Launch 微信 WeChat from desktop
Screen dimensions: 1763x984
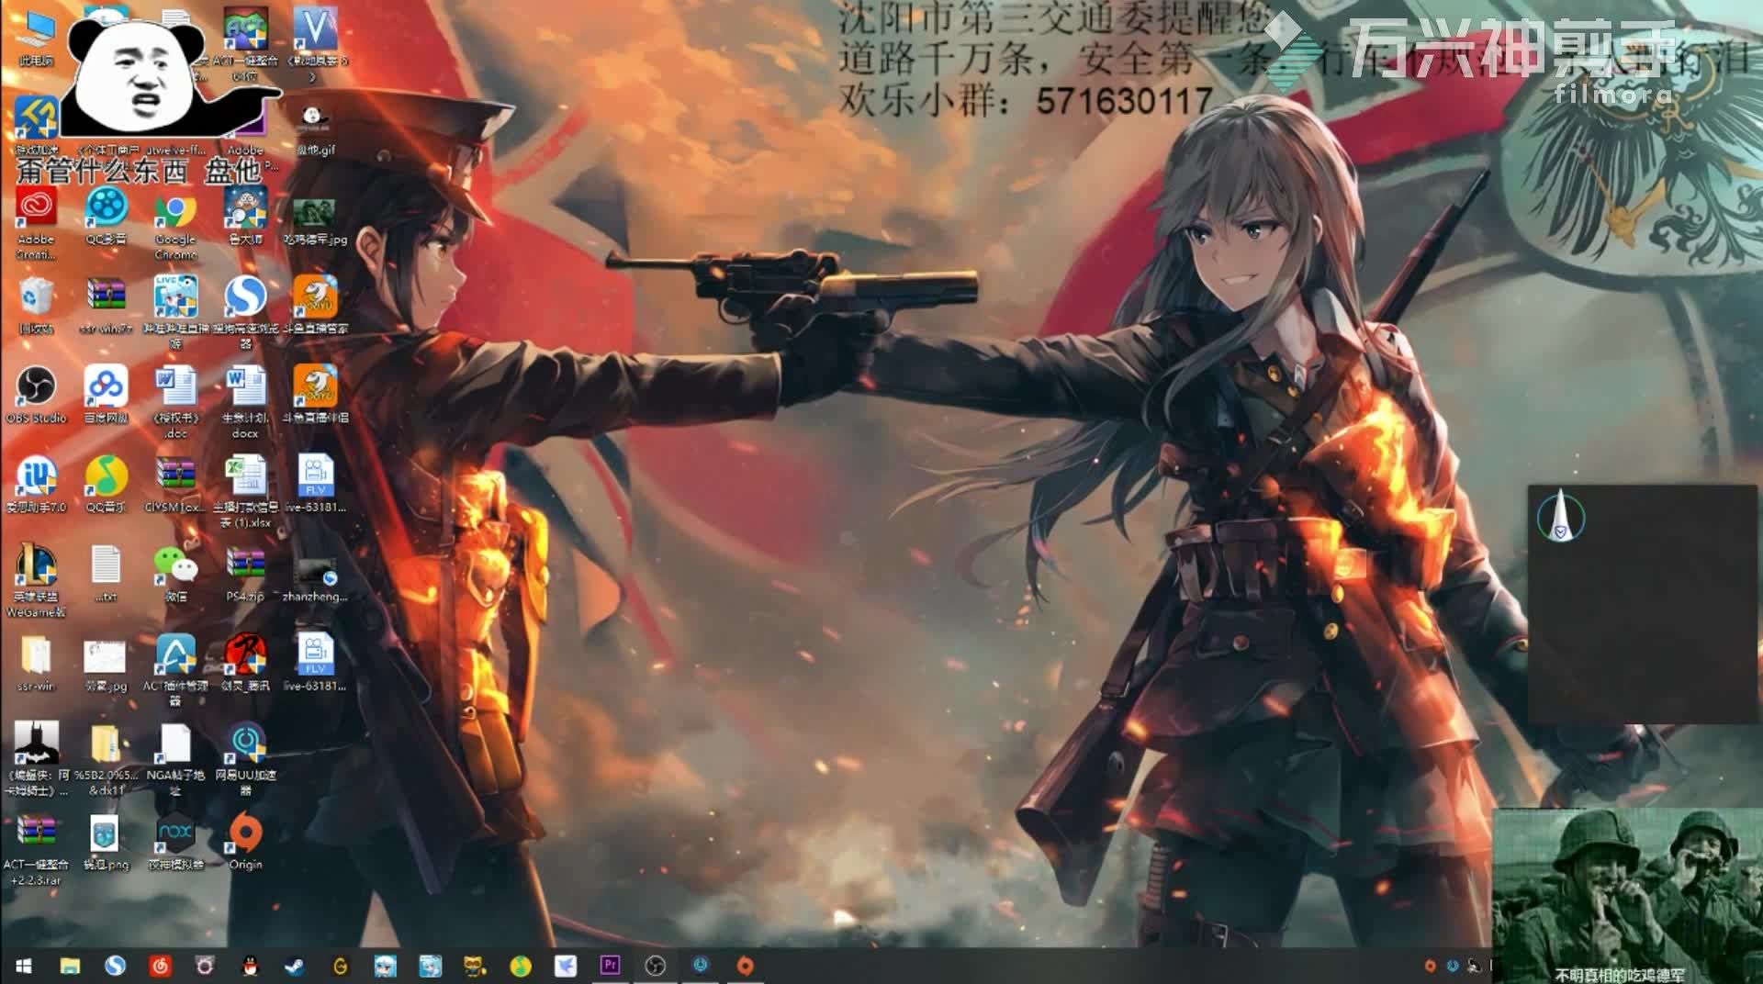pyautogui.click(x=175, y=574)
